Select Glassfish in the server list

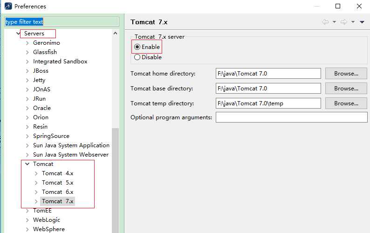[x=45, y=52]
